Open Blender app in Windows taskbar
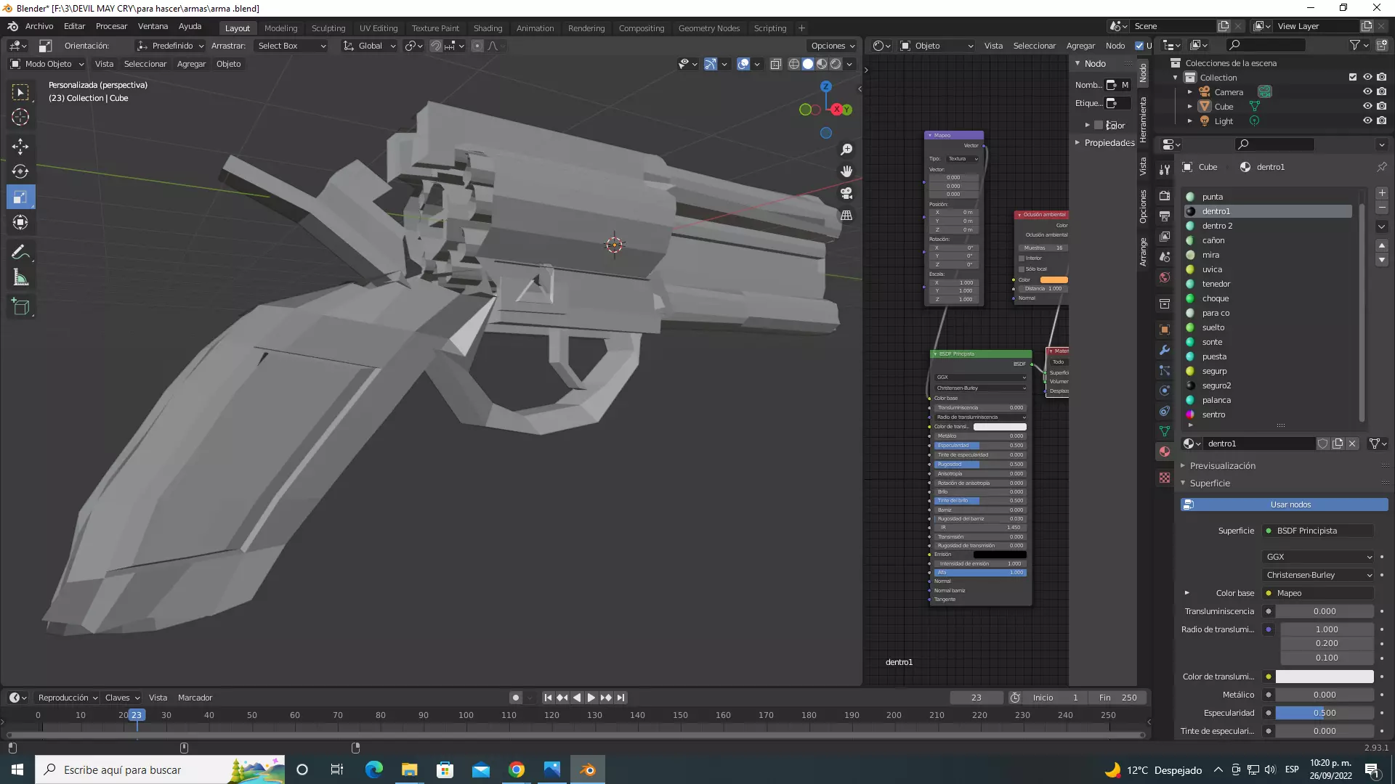Image resolution: width=1395 pixels, height=784 pixels. [588, 769]
